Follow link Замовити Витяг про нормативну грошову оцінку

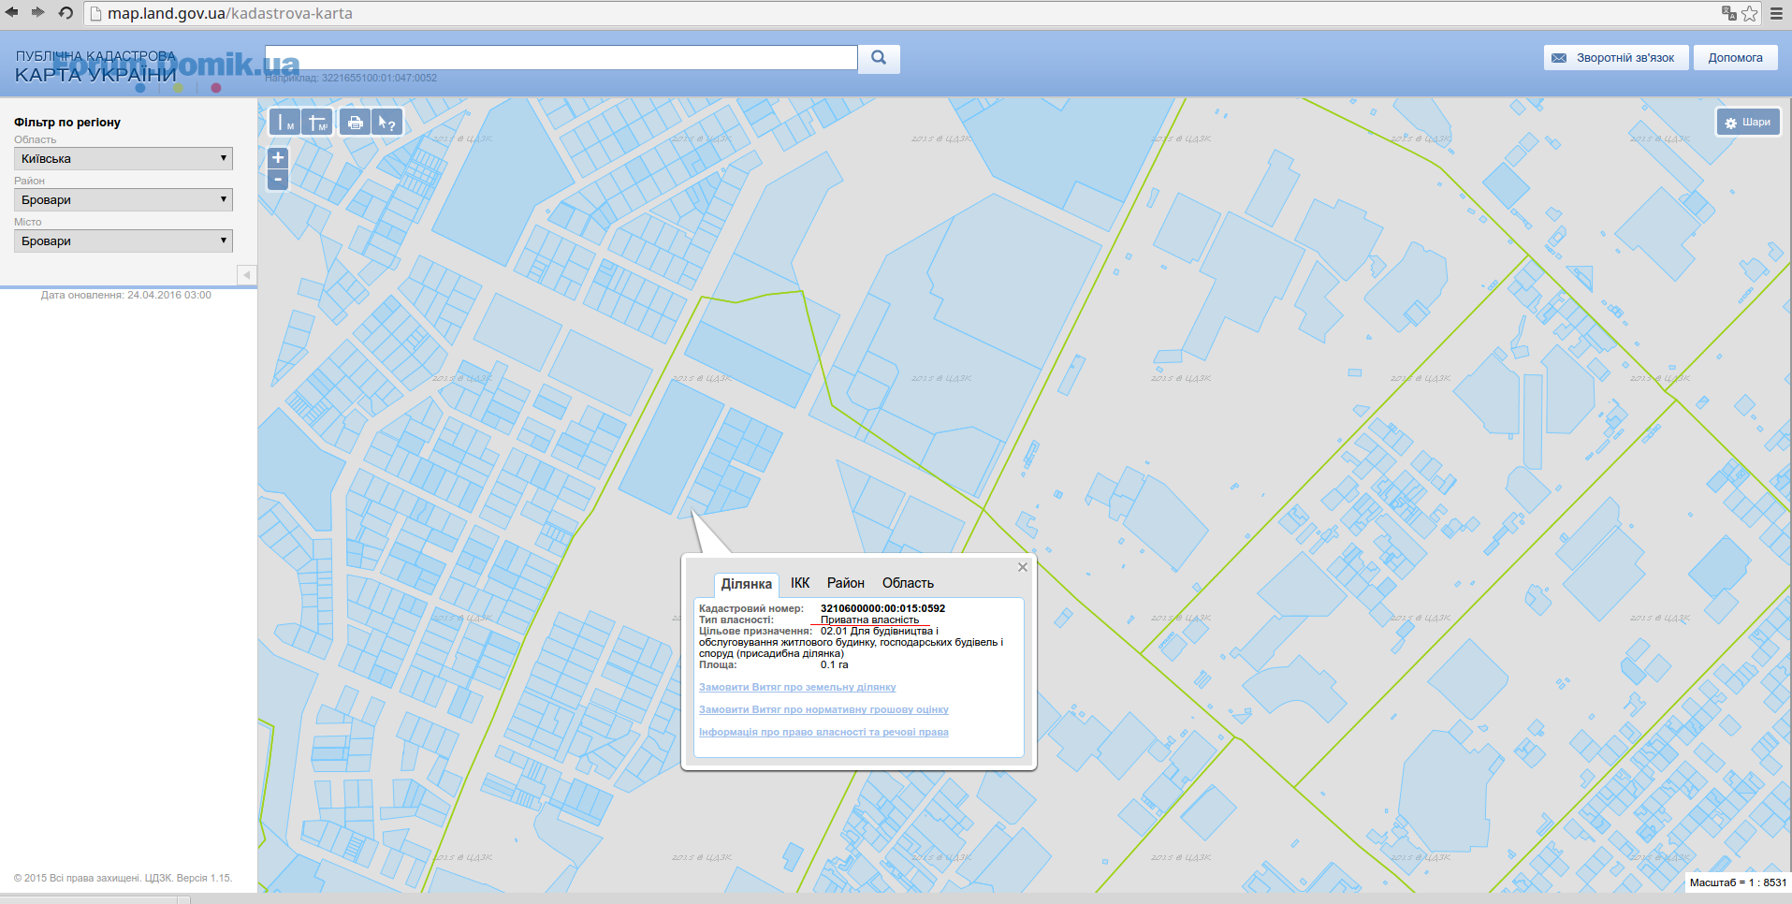823,709
